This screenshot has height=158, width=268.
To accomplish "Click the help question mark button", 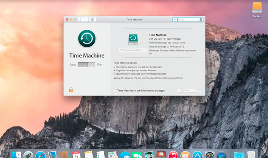I will click(x=200, y=90).
